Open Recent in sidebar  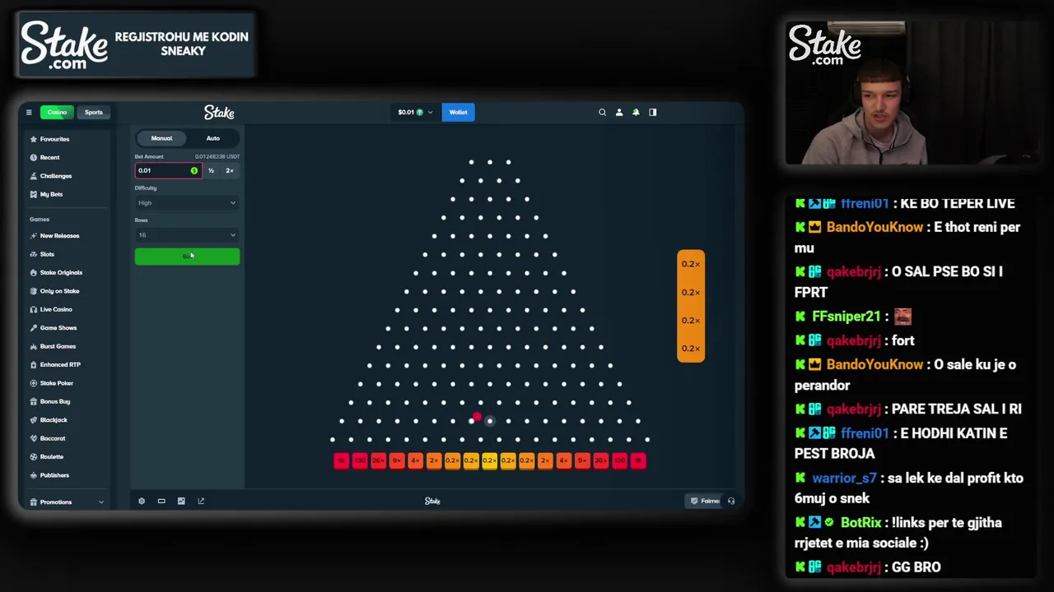click(x=49, y=157)
